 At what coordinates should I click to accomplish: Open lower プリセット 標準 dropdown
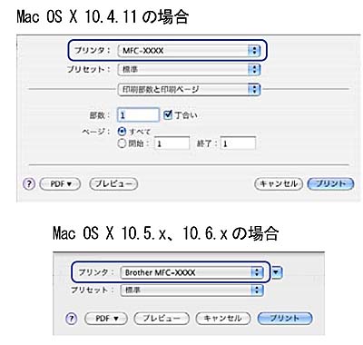[191, 290]
